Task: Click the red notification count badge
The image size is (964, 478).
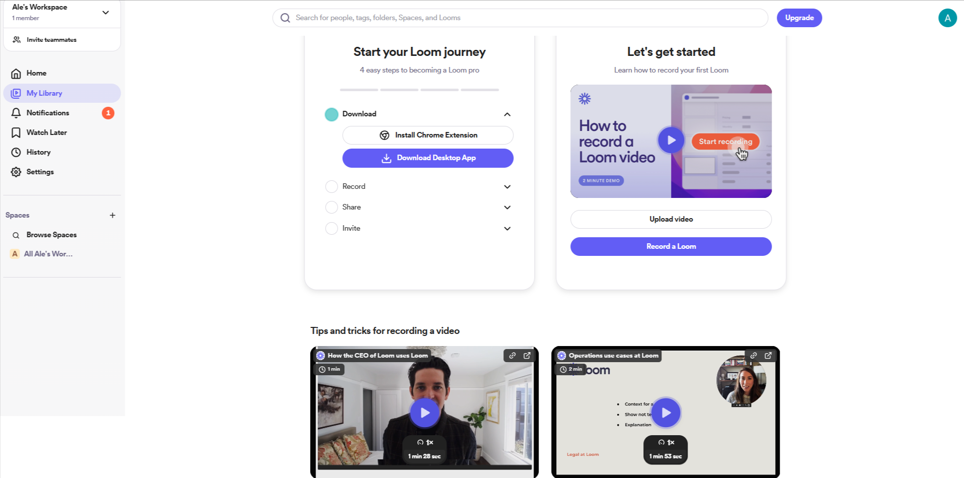Action: click(x=108, y=113)
